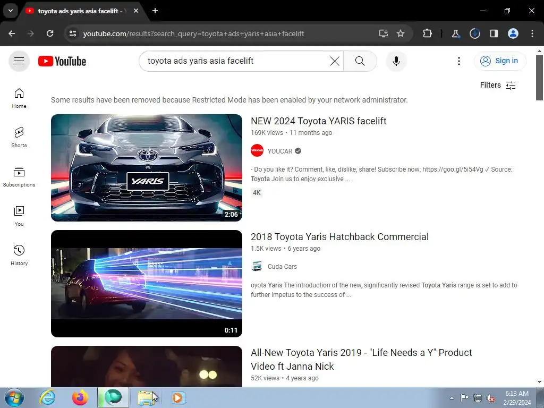Image resolution: width=544 pixels, height=408 pixels.
Task: Click the grey Yaris front-view thumbnail
Action: pos(147,168)
